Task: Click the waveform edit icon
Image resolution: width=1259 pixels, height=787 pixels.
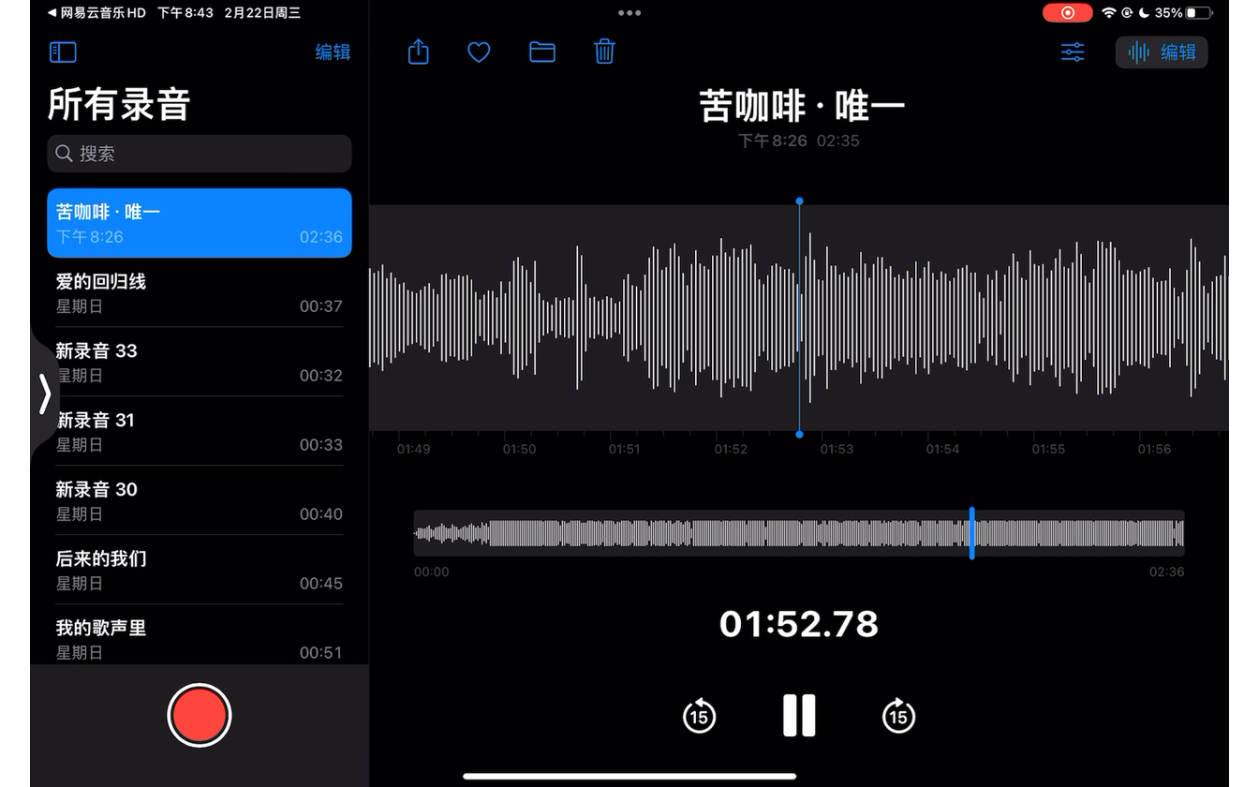Action: click(x=1138, y=52)
